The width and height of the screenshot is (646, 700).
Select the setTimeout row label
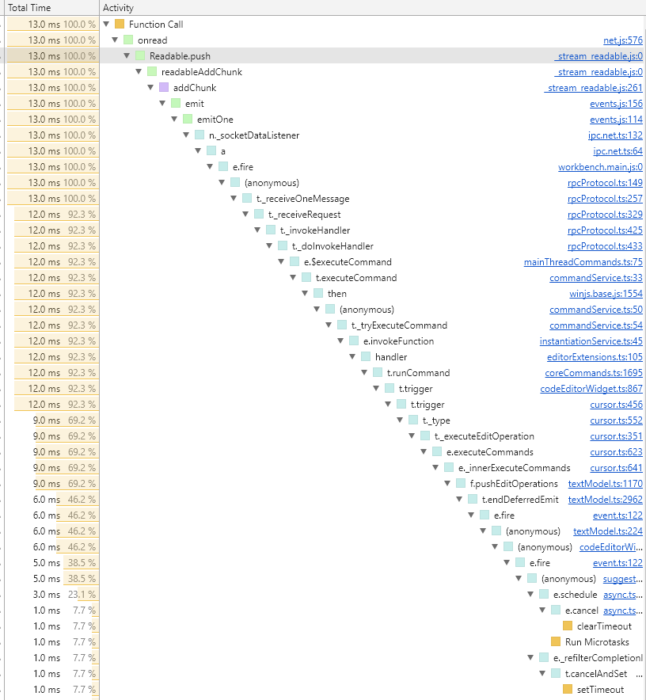[x=600, y=690]
